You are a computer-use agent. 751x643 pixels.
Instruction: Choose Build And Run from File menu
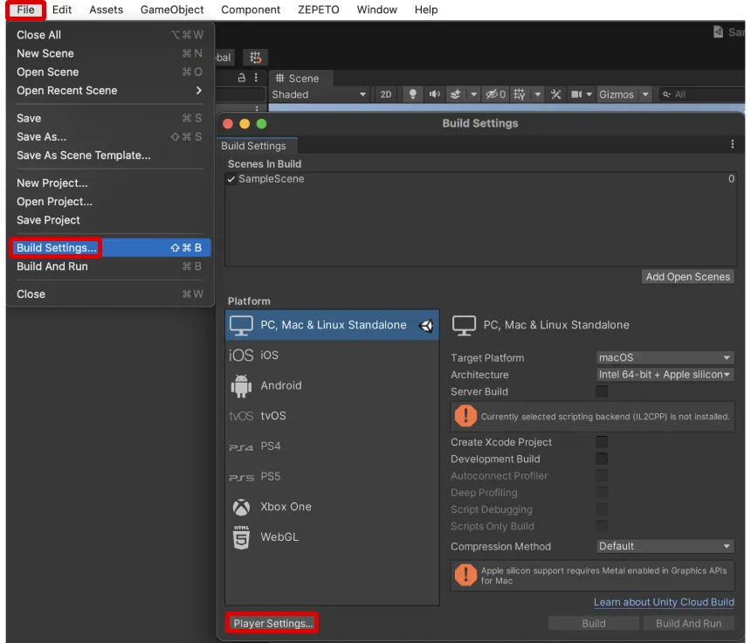click(x=110, y=266)
